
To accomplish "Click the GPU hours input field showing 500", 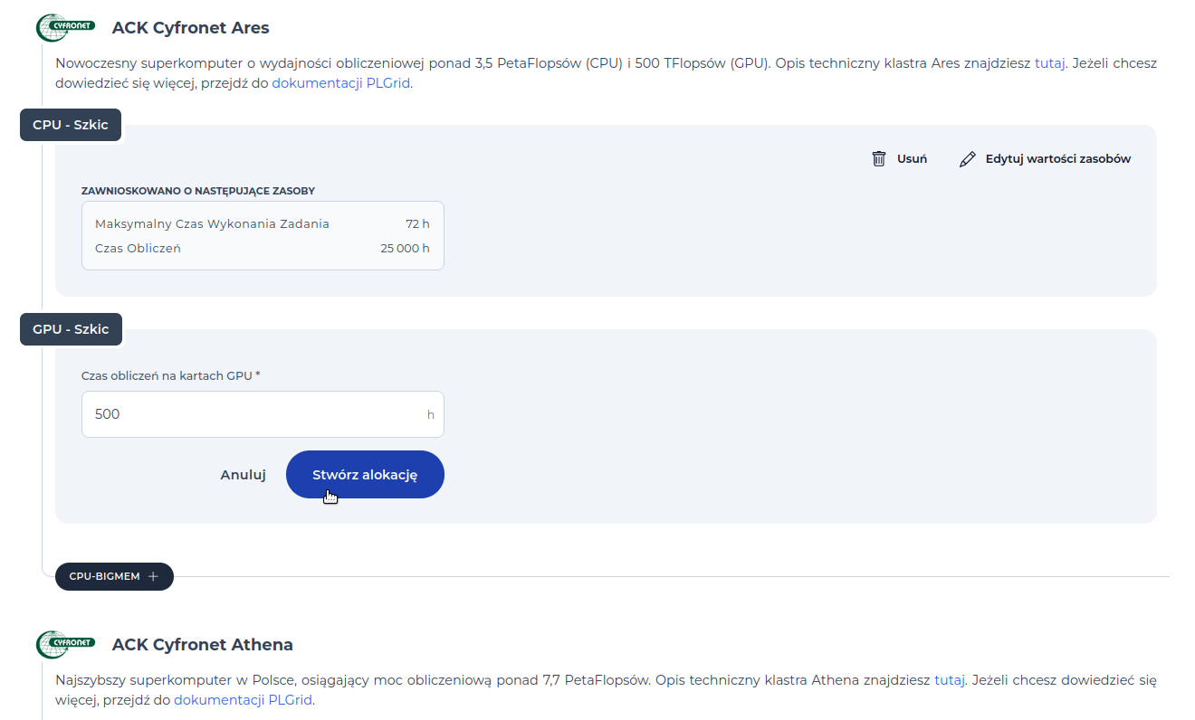I will pos(263,414).
